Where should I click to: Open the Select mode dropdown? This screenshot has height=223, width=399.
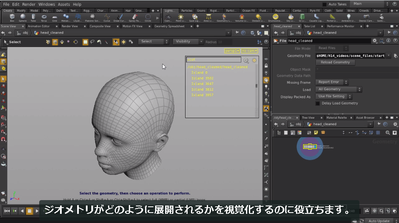tap(153, 42)
